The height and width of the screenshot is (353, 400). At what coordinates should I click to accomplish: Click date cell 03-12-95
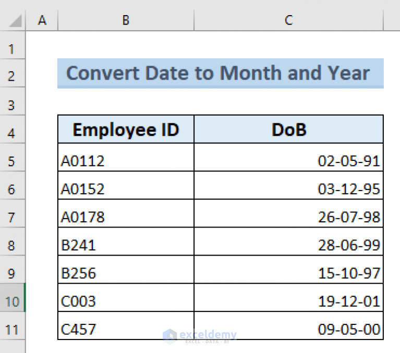click(289, 185)
